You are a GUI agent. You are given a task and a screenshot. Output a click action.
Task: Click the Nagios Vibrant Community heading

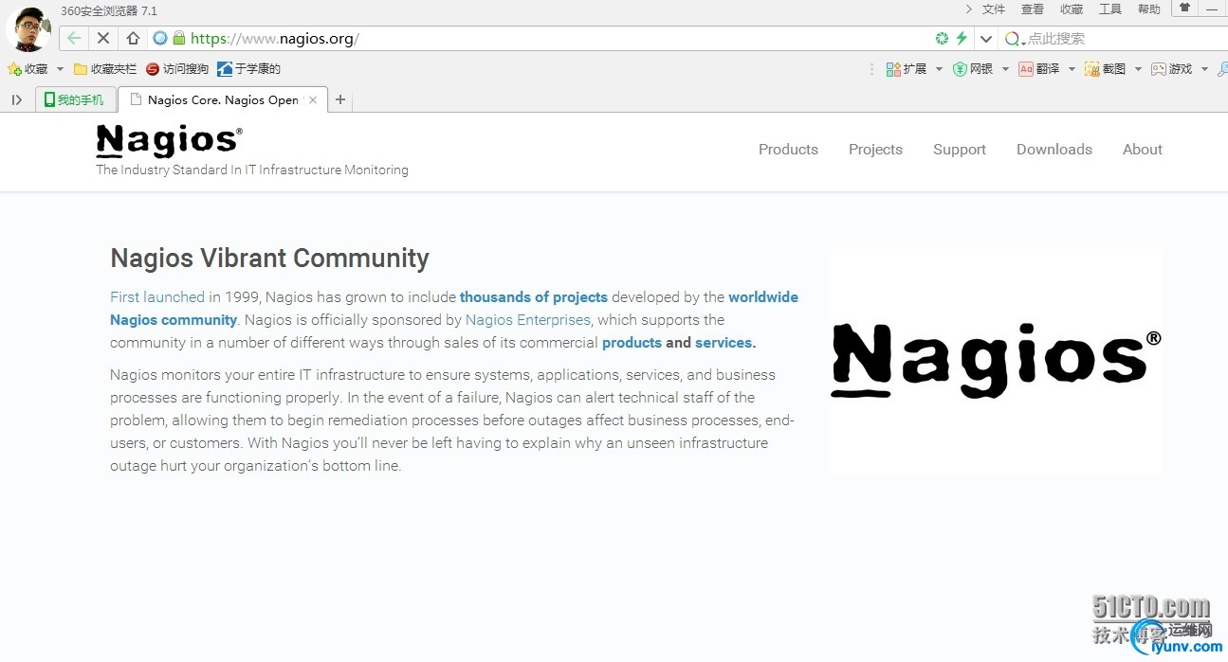pos(270,258)
